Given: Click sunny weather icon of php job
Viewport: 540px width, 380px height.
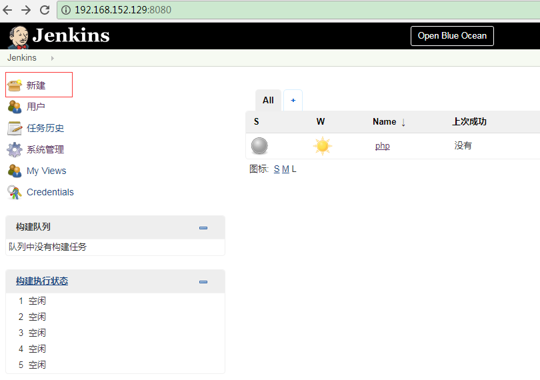Looking at the screenshot, I should 323,146.
